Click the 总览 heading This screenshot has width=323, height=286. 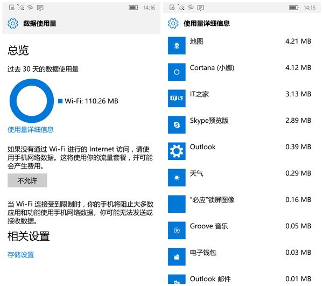(18, 50)
